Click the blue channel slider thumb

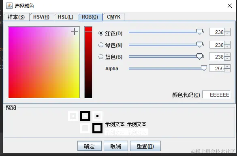pyautogui.click(x=199, y=57)
